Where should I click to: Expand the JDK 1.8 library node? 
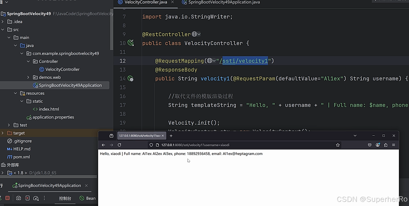point(3,173)
